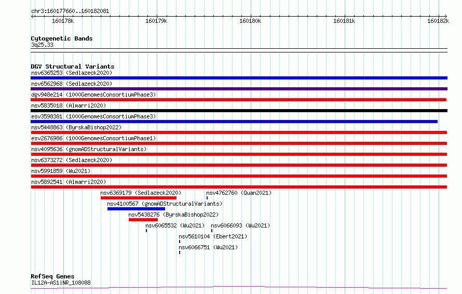Open the nsv5991859 (Wu2021) label
Screen dimensions: 462x294
(61, 171)
